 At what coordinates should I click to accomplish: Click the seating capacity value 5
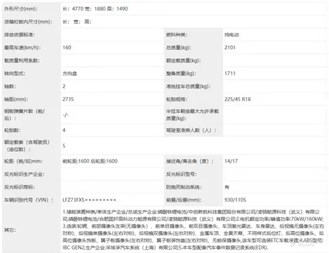[x=64, y=146]
